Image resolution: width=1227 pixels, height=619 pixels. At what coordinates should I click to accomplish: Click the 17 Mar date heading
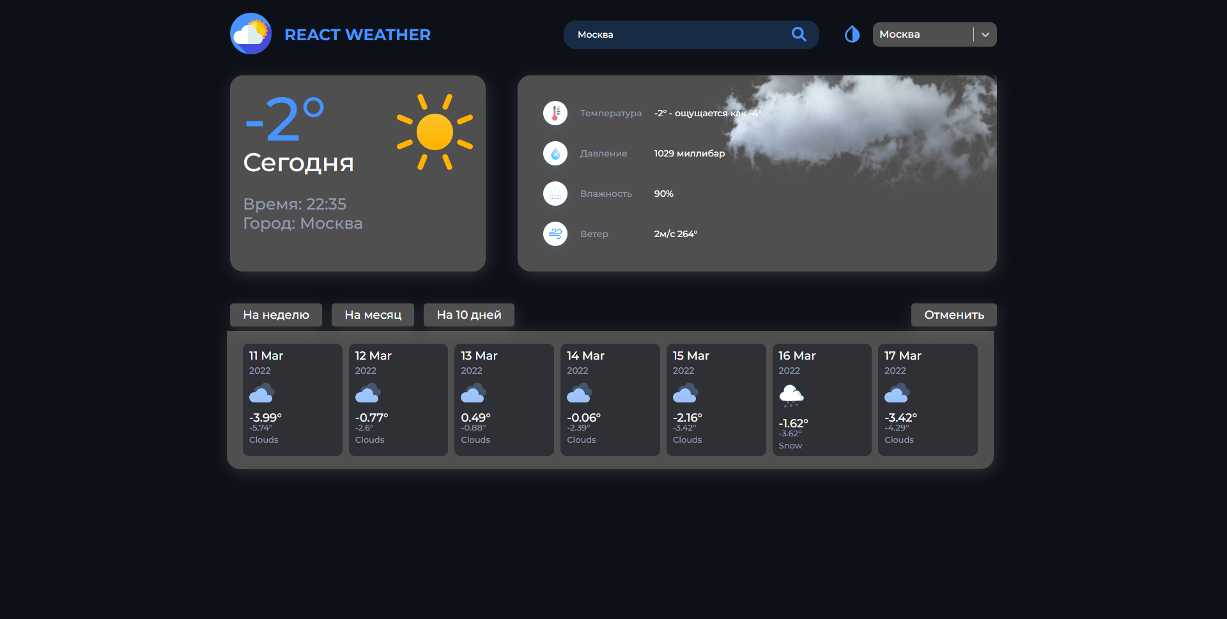click(x=903, y=356)
